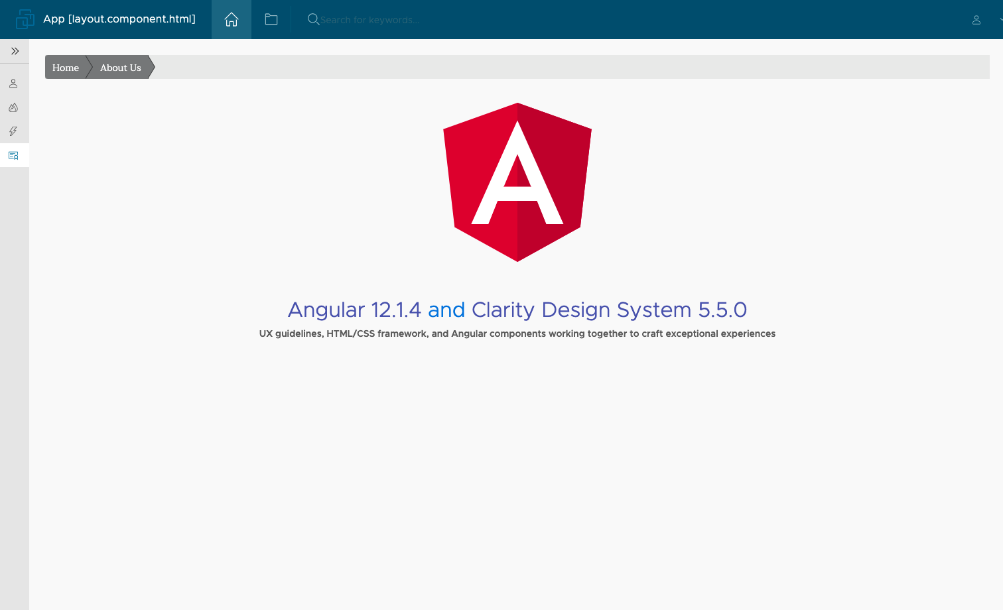Go to the Home tab in header
Image resolution: width=1003 pixels, height=610 pixels.
coord(232,20)
